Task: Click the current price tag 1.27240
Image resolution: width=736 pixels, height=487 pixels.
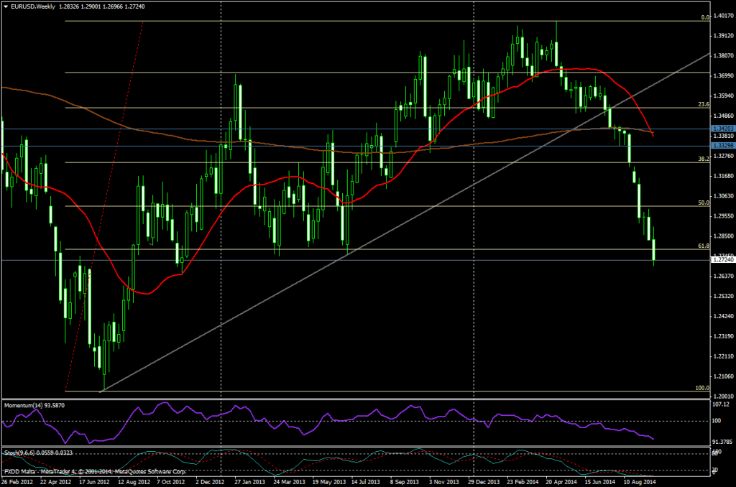Action: (722, 260)
